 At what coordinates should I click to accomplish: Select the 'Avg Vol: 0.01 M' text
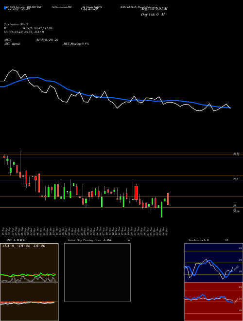(154, 9)
